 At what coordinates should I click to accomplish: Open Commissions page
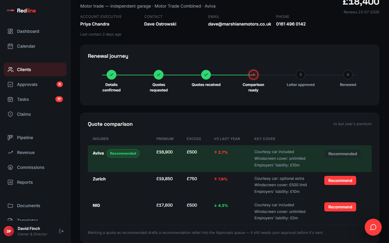(x=35, y=167)
